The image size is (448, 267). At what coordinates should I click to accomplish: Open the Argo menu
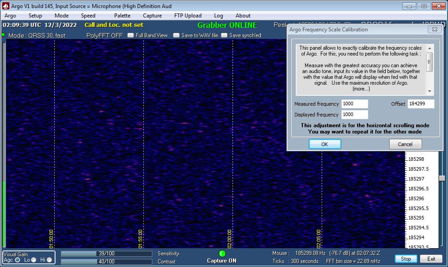click(x=10, y=16)
